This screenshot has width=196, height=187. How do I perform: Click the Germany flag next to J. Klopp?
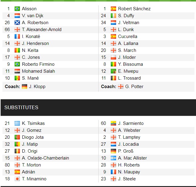pyautogui.click(x=24, y=87)
